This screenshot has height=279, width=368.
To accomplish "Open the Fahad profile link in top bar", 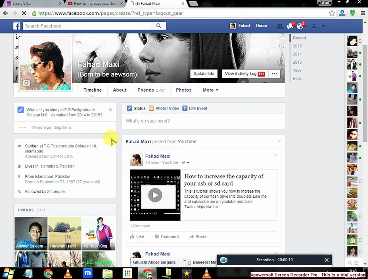I will pos(240,26).
